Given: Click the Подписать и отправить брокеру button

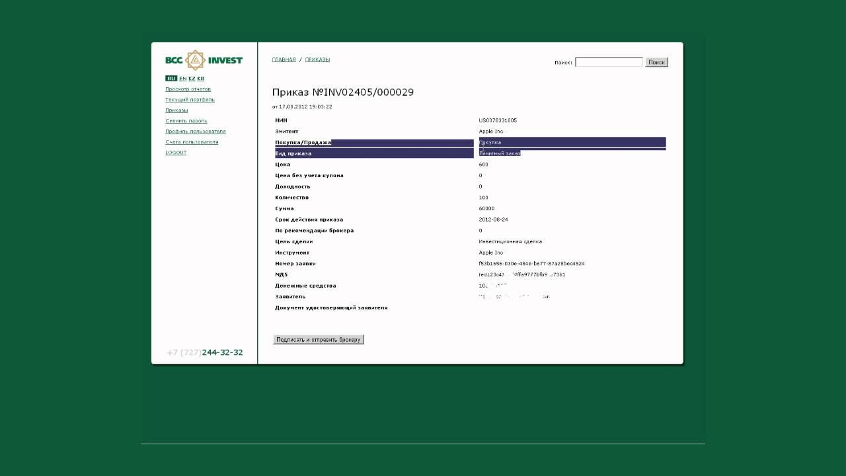Looking at the screenshot, I should coord(319,340).
